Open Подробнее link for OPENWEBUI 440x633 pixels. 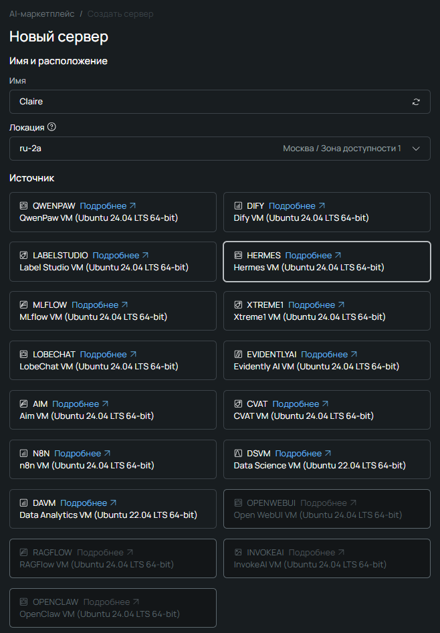pos(328,503)
